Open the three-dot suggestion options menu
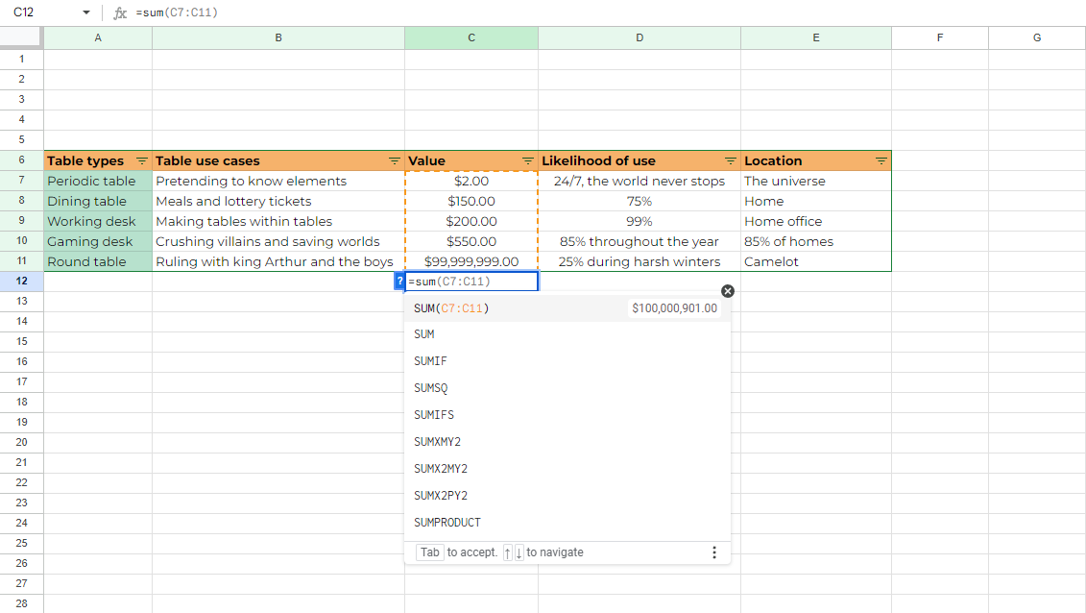 [714, 552]
